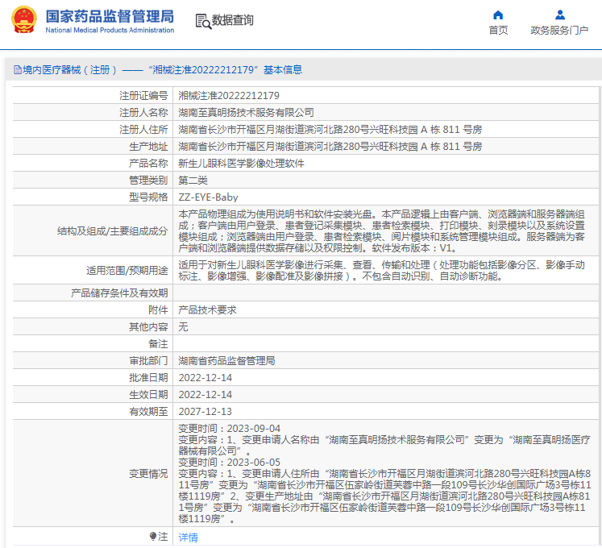Click the 其他内容 value 无
The image size is (602, 548).
click(183, 327)
